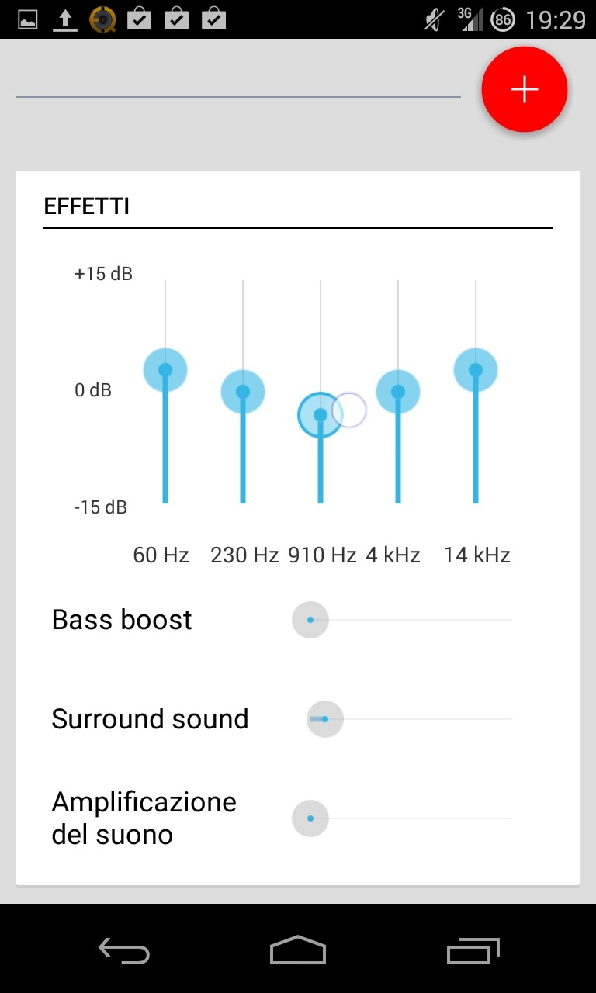Image resolution: width=596 pixels, height=993 pixels.
Task: Tap the red plus floating button
Action: (x=525, y=89)
